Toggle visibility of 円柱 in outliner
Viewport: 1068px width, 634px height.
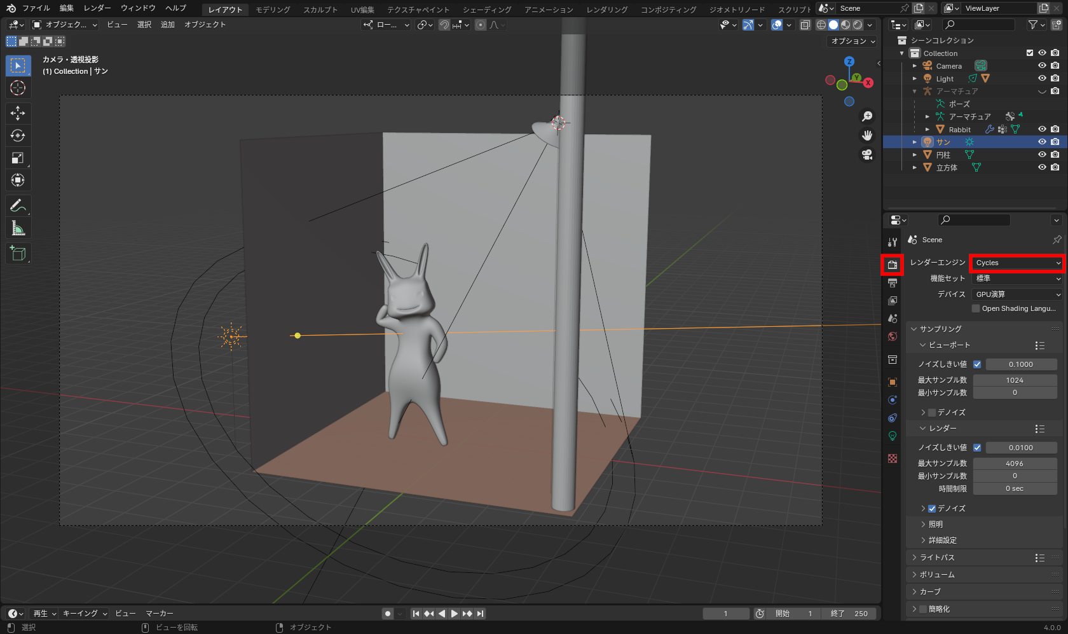pos(1042,155)
